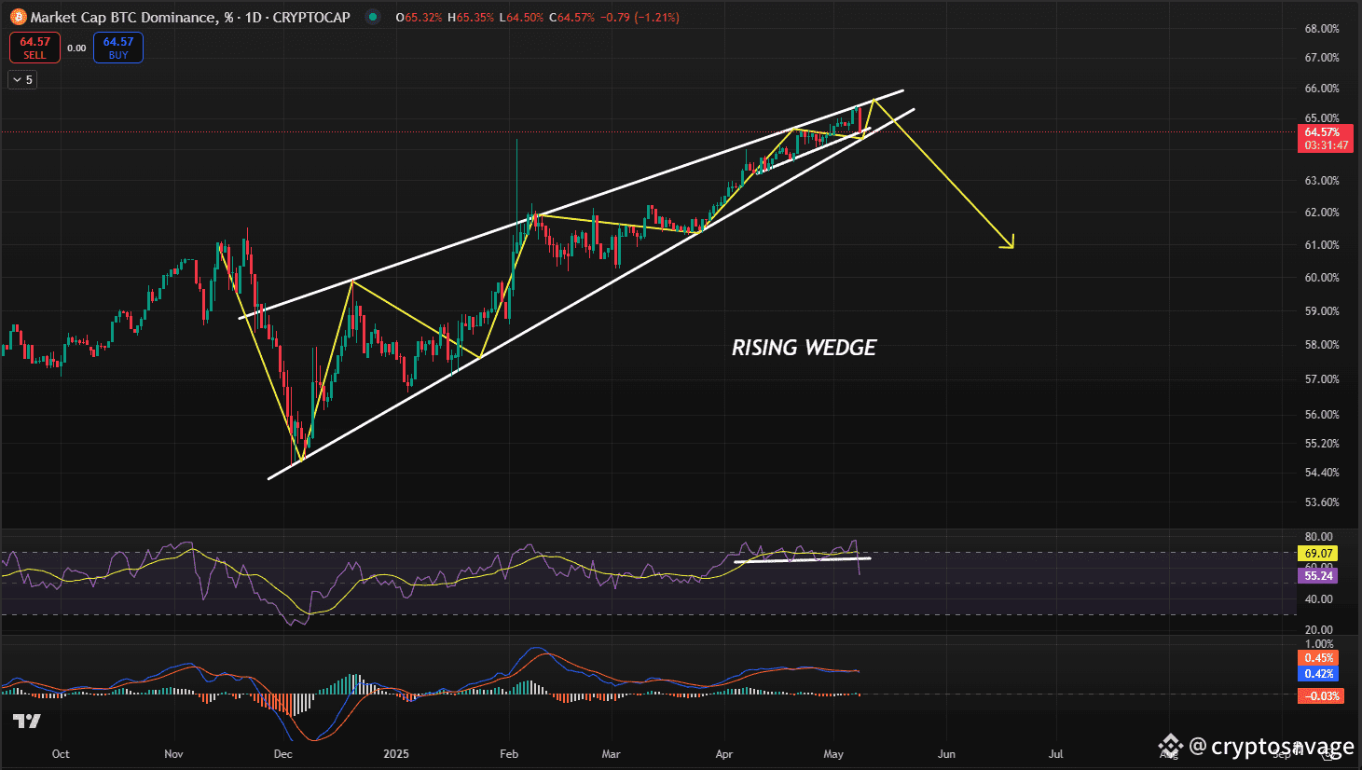Select the RISING WEDGE text annotation
Viewport: 1362px width, 770px height.
click(x=804, y=348)
